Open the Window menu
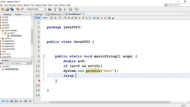The width and height of the screenshot is (190, 107). tap(62, 5)
